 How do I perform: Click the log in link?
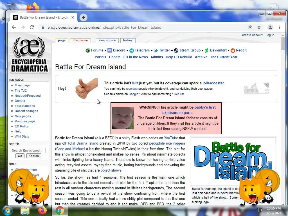(x=270, y=35)
